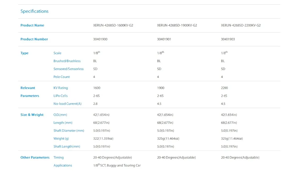Image resolution: width=295 pixels, height=178 pixels.
Task: Click the Size & Weight section label
Action: click(32, 115)
